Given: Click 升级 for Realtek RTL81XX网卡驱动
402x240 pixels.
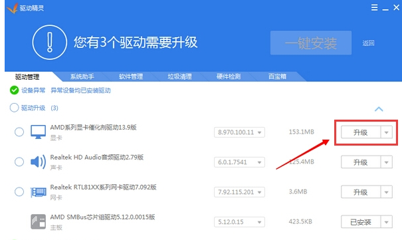Looking at the screenshot, I should coord(361,192).
